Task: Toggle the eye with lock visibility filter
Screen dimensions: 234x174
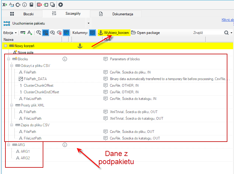Action: pos(45,33)
